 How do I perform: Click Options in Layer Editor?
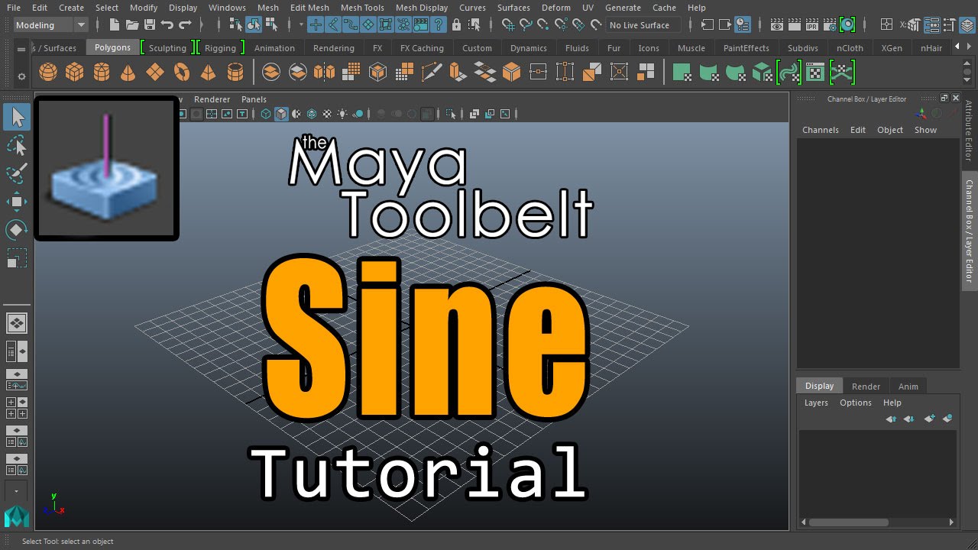(x=855, y=403)
